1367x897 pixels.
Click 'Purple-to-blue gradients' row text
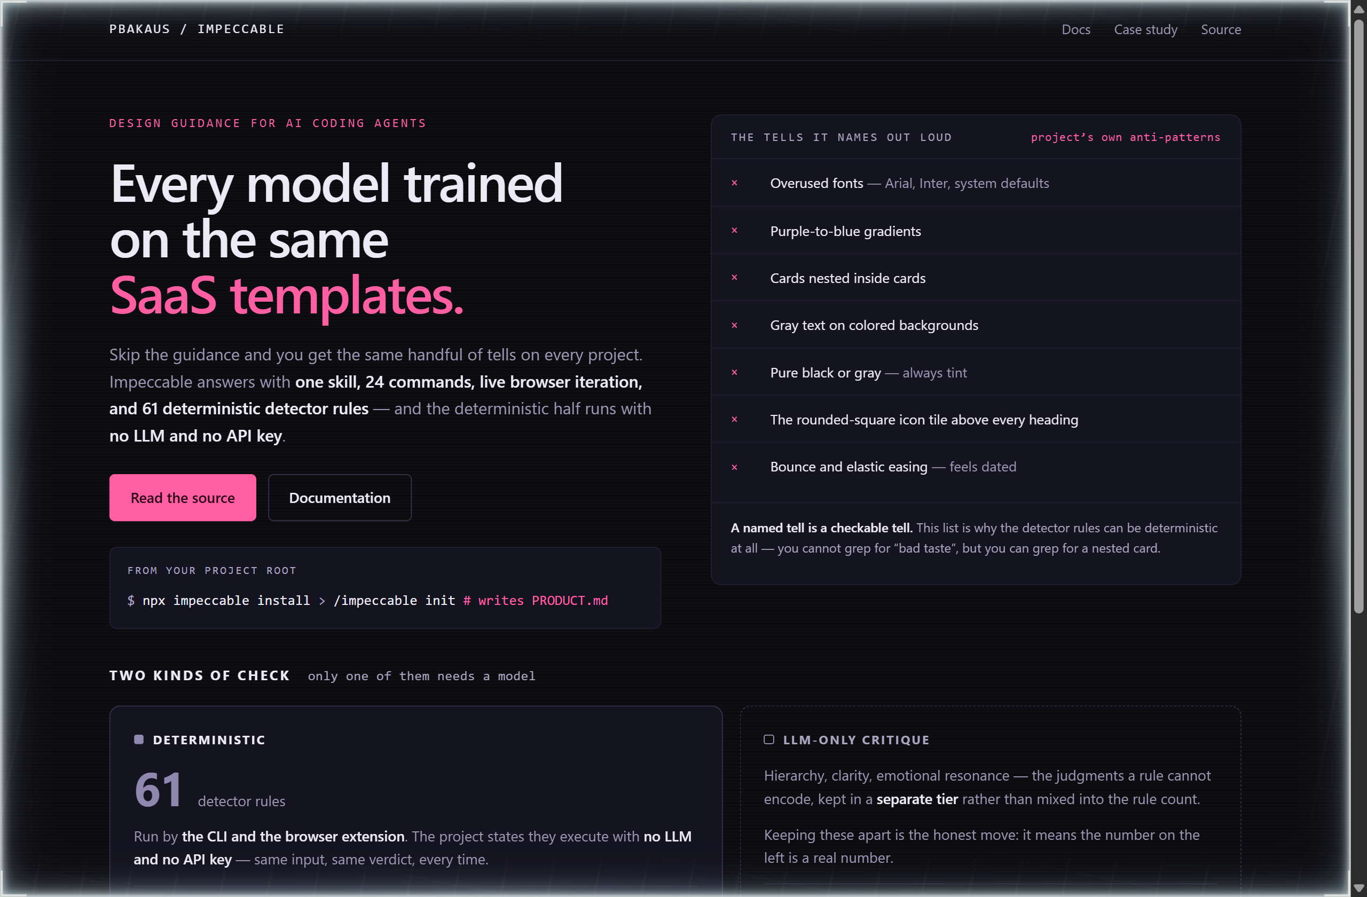pos(845,231)
